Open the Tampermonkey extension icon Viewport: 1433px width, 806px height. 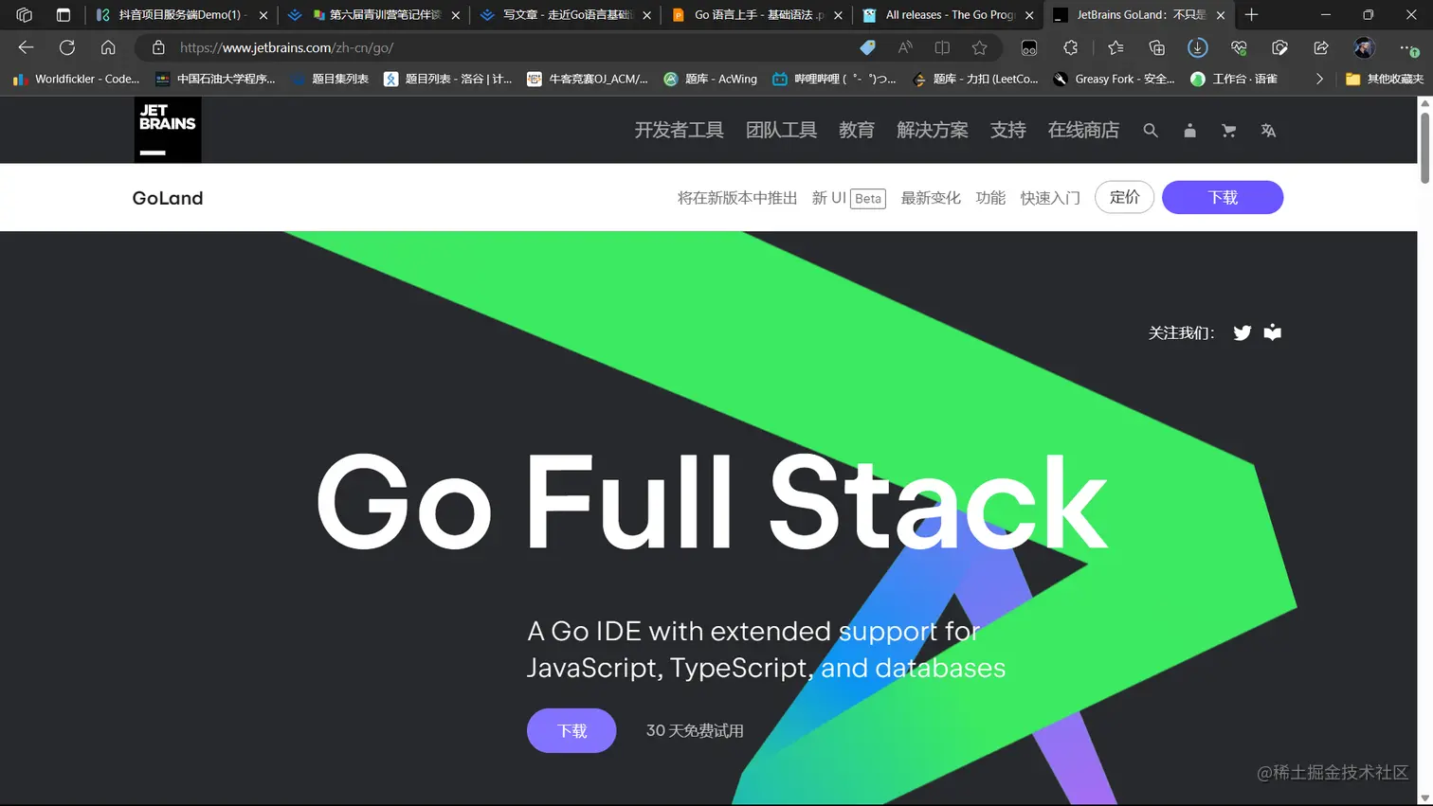pos(1029,47)
